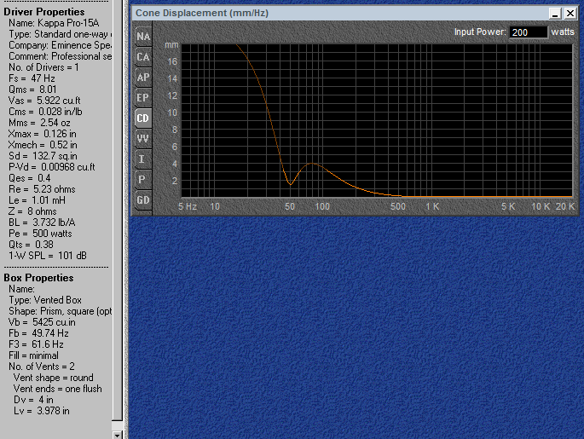Select the 'Fs = 47 Hz' line
Screen dimensions: 584x439
tap(32, 78)
